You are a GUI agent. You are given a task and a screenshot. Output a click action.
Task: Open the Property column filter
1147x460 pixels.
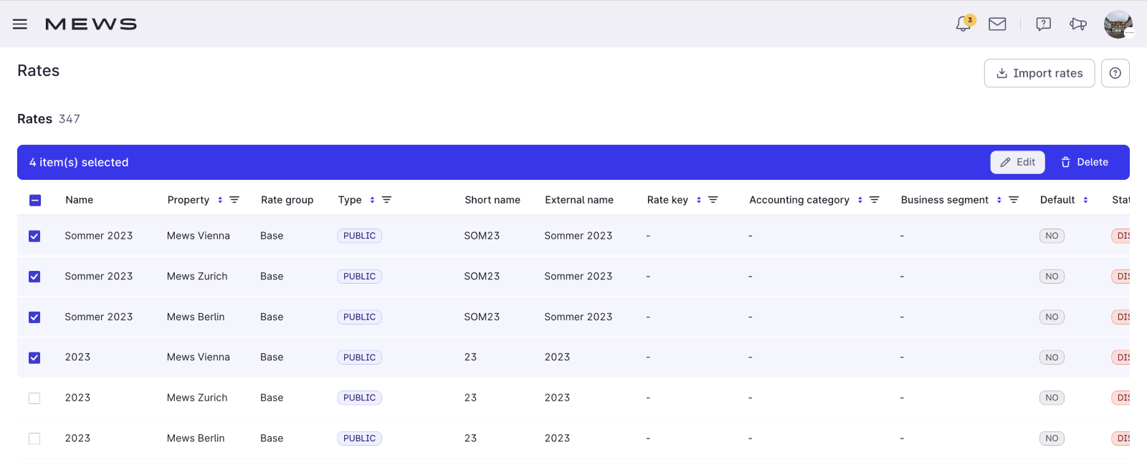234,200
